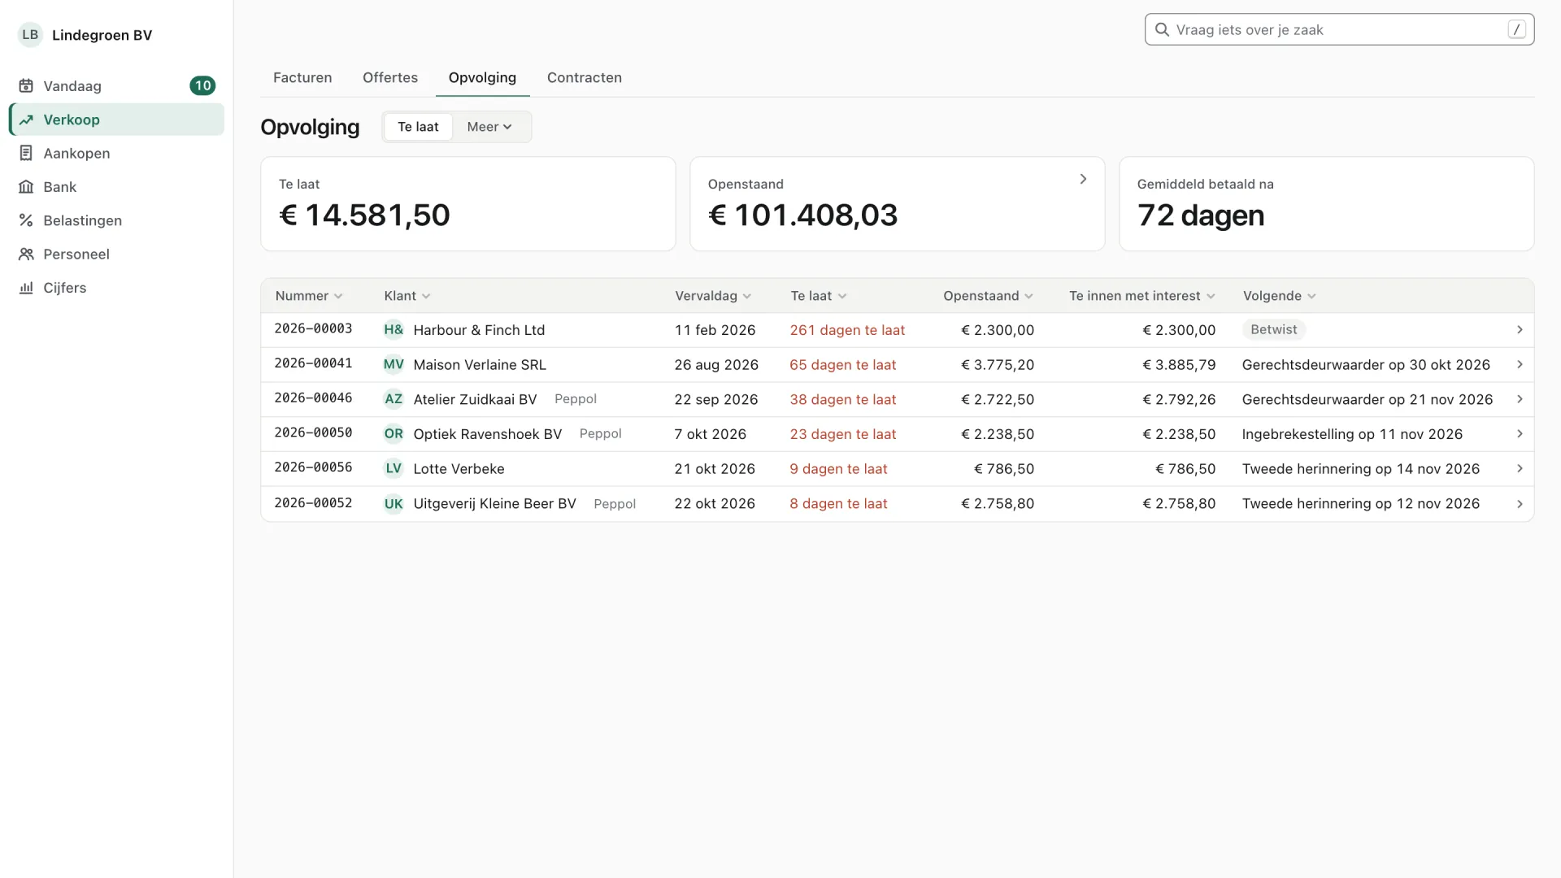Open the Vandaag calendar icon

(26, 86)
